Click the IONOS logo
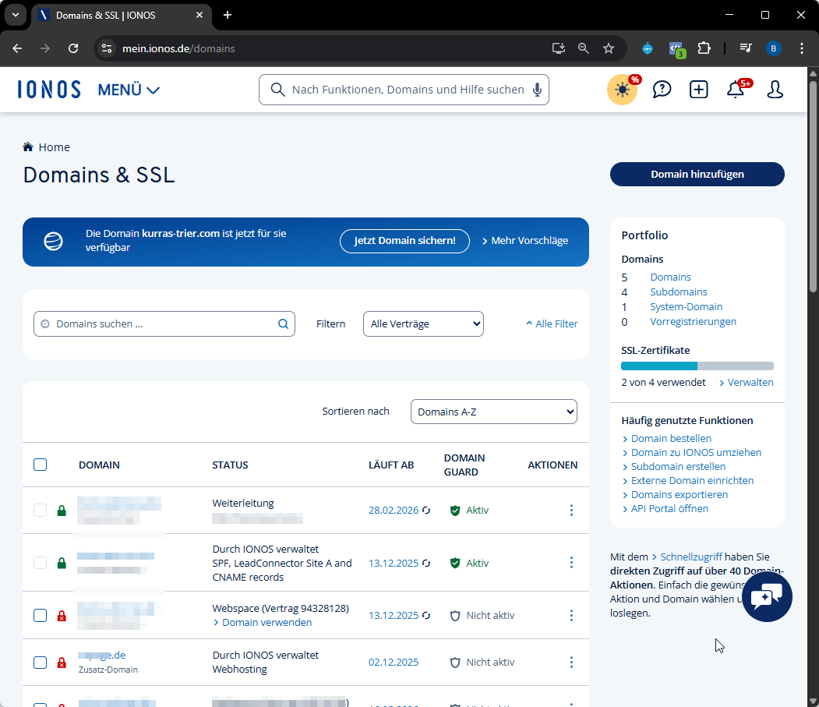This screenshot has width=819, height=707. (49, 90)
